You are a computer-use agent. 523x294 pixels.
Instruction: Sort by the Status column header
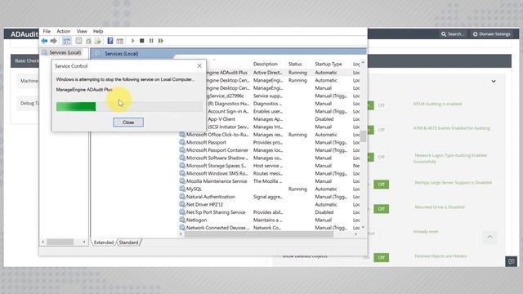pos(295,64)
